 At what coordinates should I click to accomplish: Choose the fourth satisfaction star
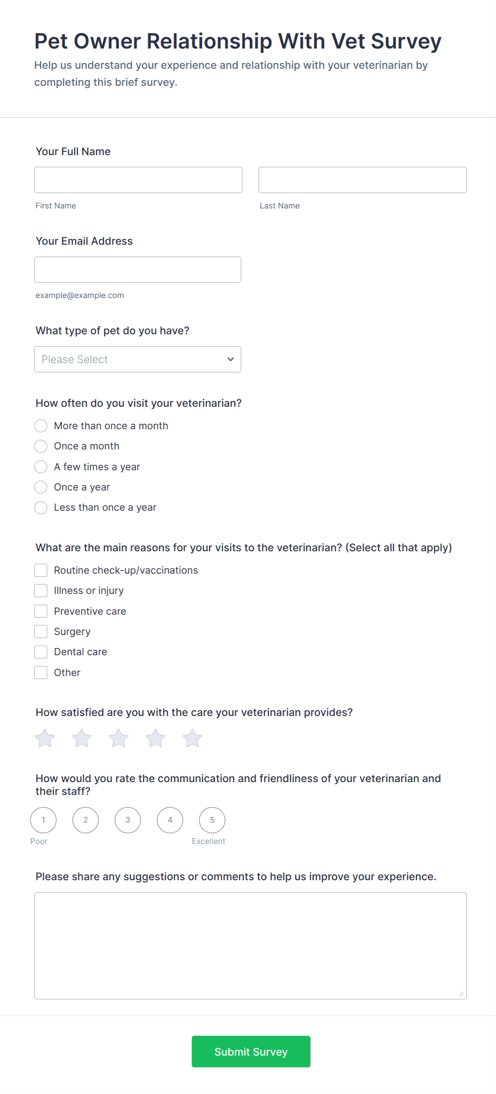(155, 738)
